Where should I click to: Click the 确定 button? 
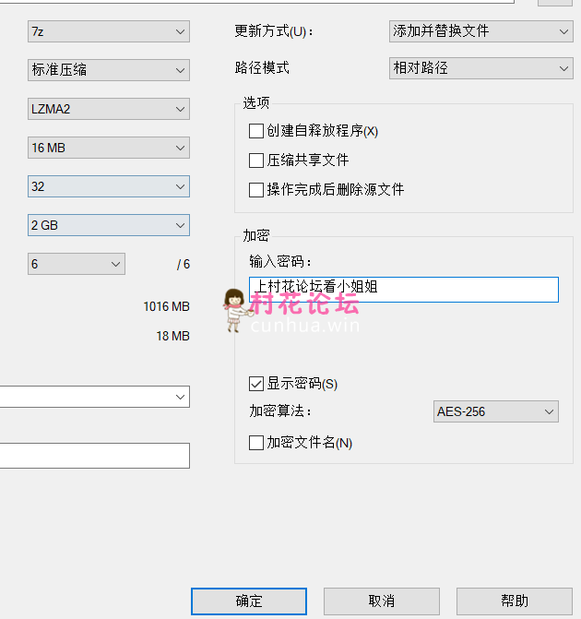tap(249, 601)
